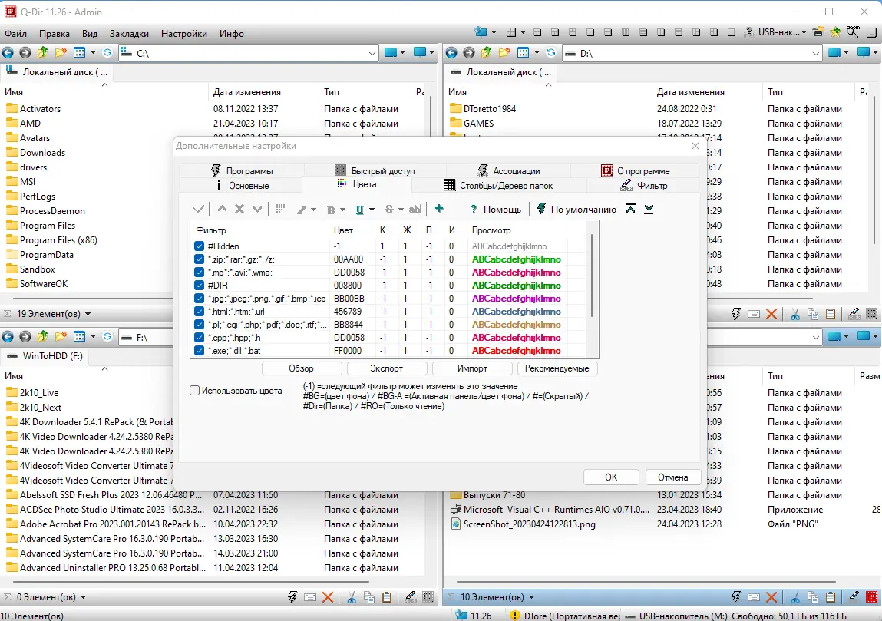Uncheck the #DIR filter checkbox
882x621 pixels.
click(199, 286)
